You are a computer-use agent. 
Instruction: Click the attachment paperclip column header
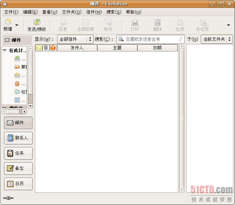46,48
